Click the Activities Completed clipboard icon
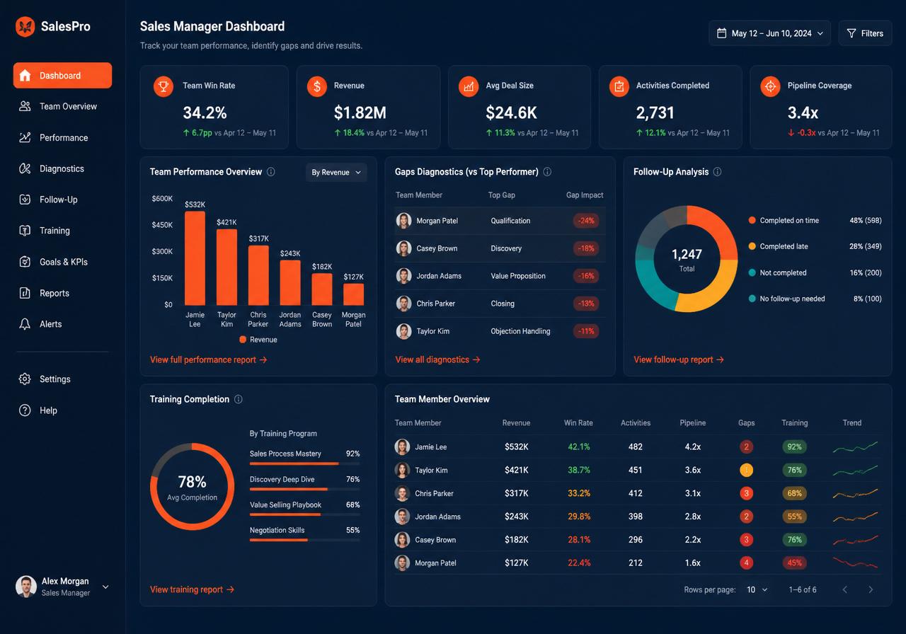906x634 pixels. point(619,86)
